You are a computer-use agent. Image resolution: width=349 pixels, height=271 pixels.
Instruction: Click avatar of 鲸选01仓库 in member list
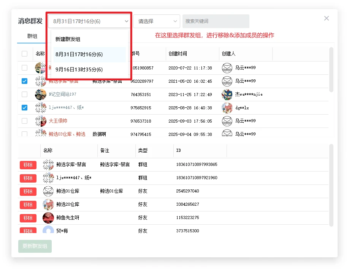click(x=48, y=191)
